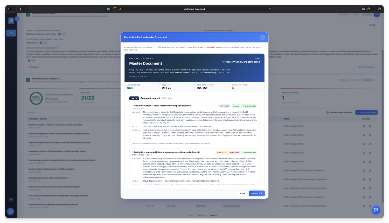Edit the Appointed representatives row
Image resolution: width=389 pixels, height=223 pixels.
[x=370, y=144]
